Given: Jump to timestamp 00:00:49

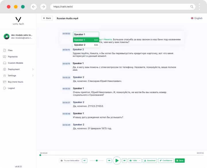Looking at the screenshot, I should click(66, 125).
